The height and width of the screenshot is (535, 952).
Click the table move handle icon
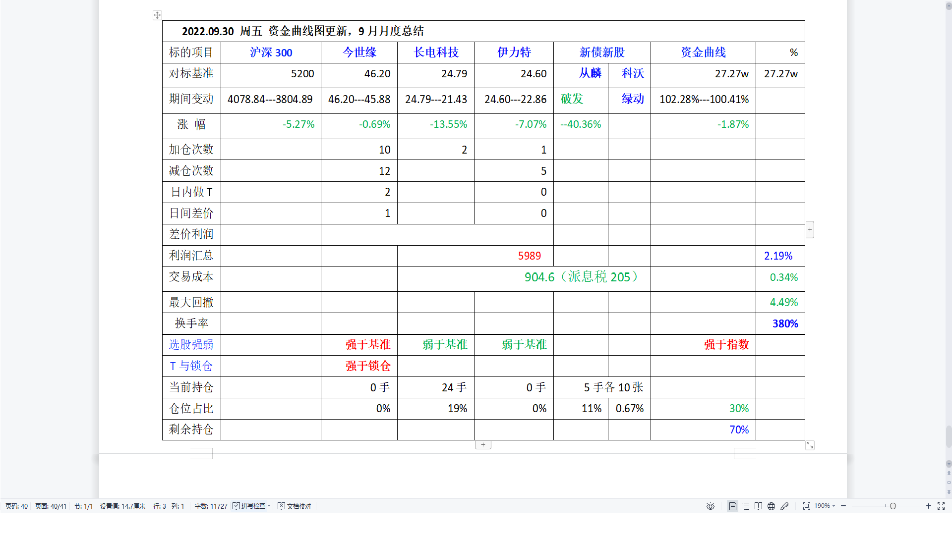pyautogui.click(x=157, y=15)
